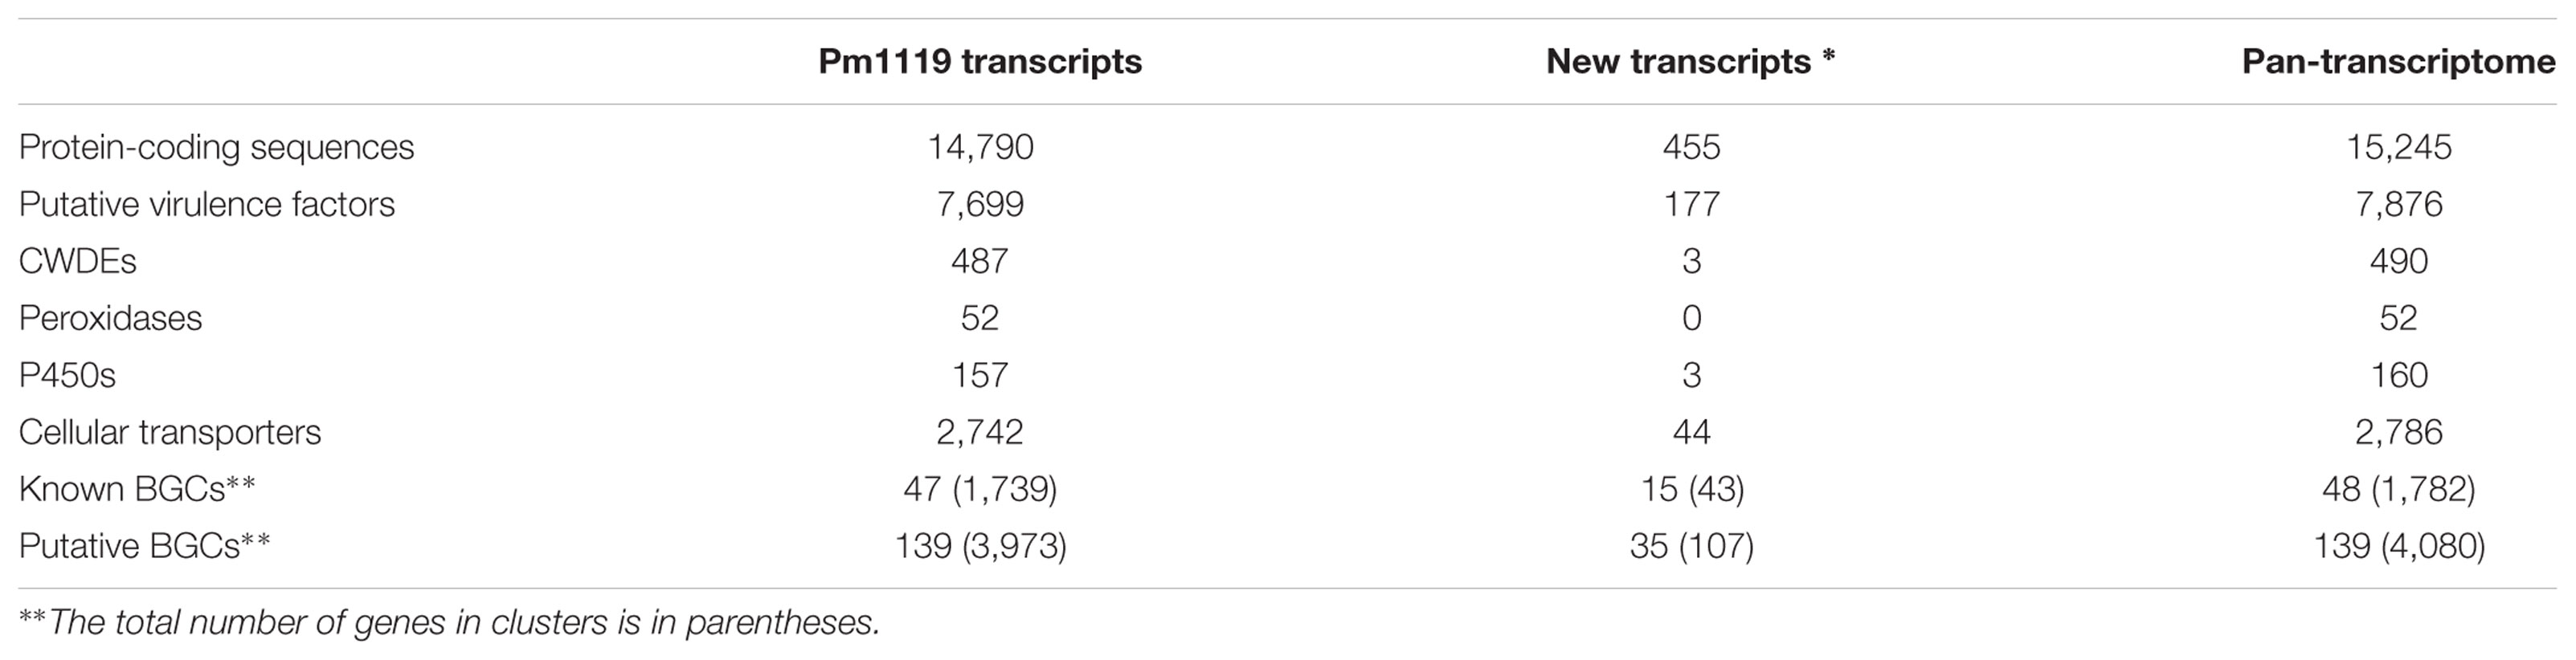Click the CWDEs row label

pyautogui.click(x=77, y=261)
